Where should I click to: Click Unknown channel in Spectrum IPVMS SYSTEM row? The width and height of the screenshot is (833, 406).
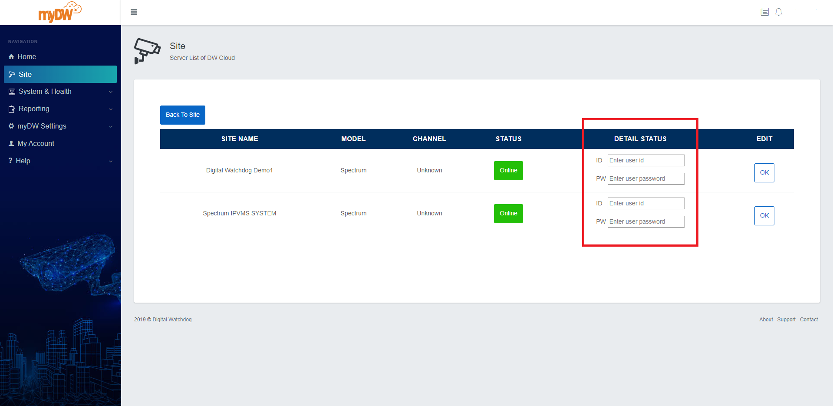click(429, 213)
